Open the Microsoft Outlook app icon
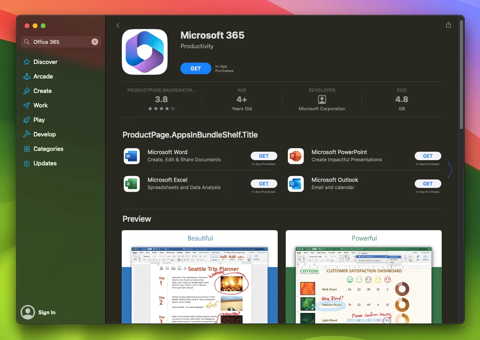This screenshot has width=480, height=340. pyautogui.click(x=295, y=184)
